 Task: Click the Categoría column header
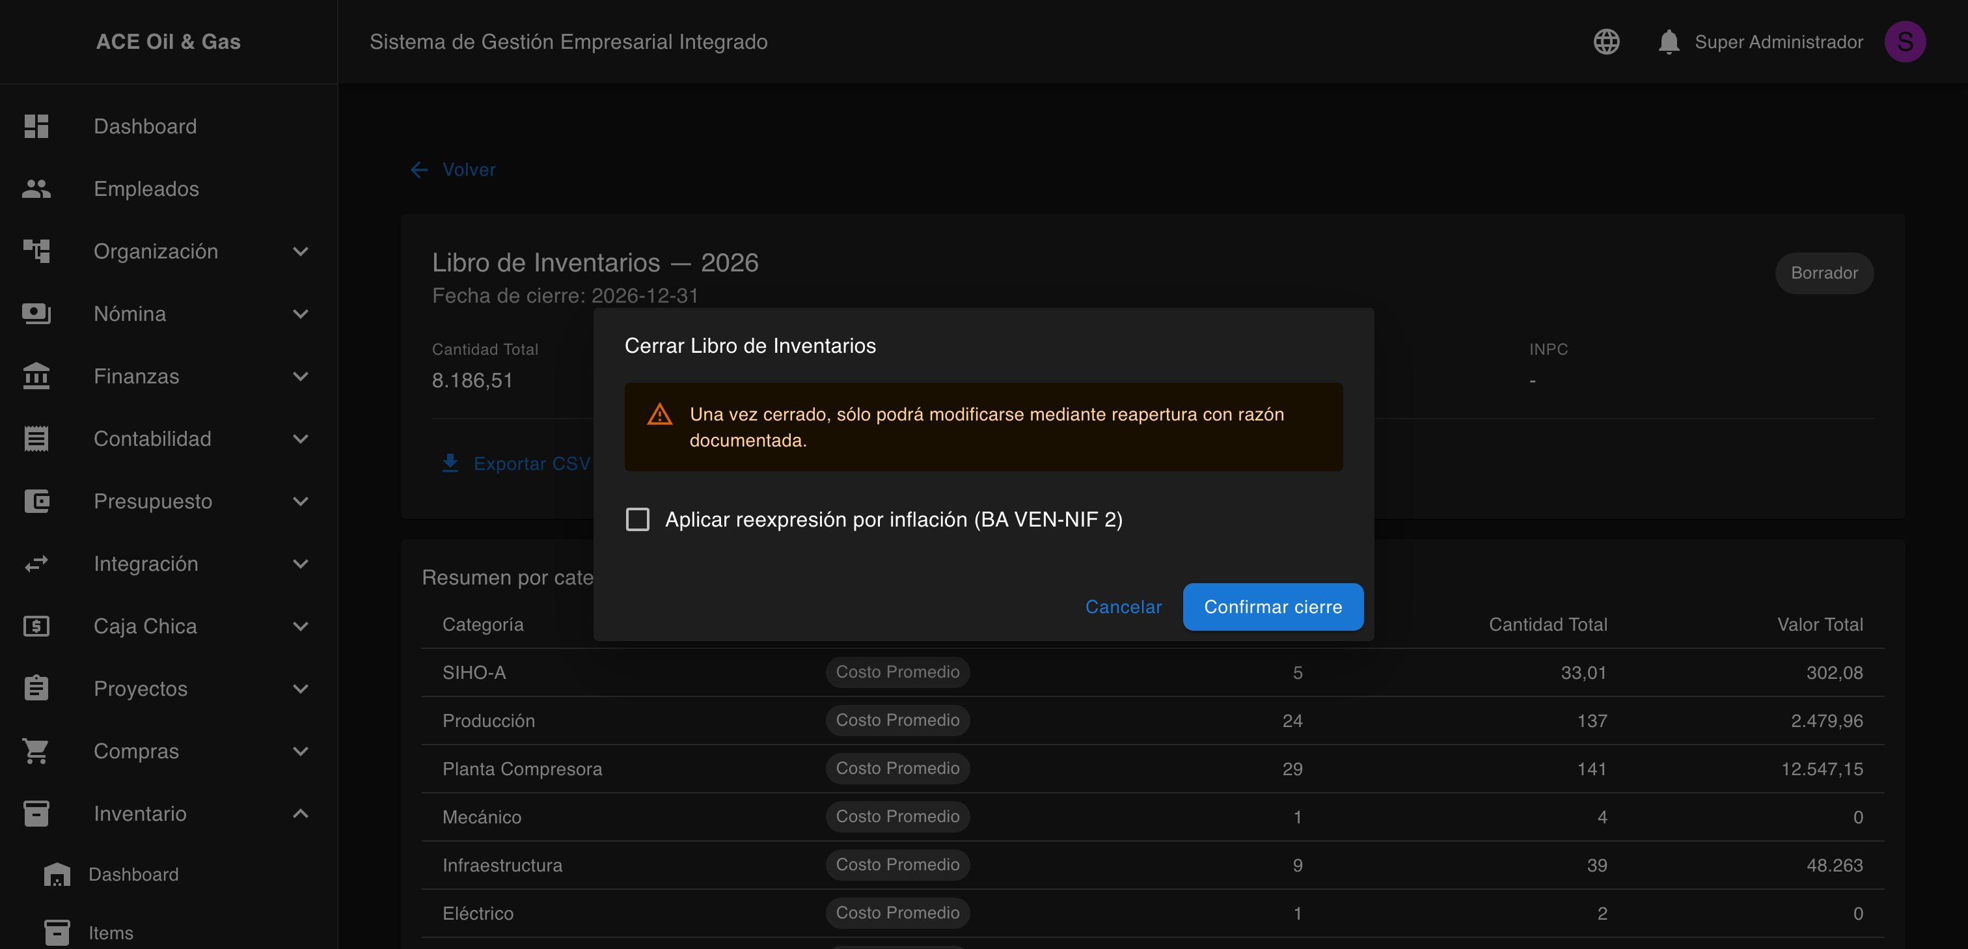click(483, 624)
